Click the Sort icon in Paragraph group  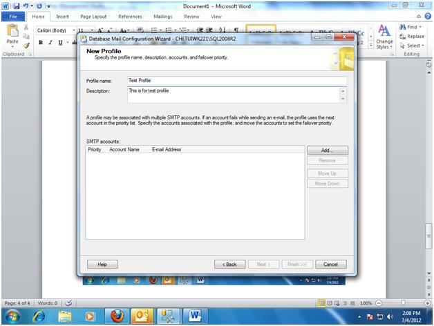point(222,30)
